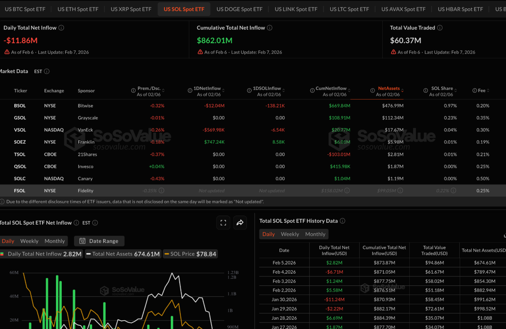Toggle Total Net Assets legend series

pyautogui.click(x=122, y=254)
